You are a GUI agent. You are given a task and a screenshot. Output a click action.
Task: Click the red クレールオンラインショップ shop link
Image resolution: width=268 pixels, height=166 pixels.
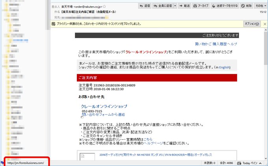(146, 52)
